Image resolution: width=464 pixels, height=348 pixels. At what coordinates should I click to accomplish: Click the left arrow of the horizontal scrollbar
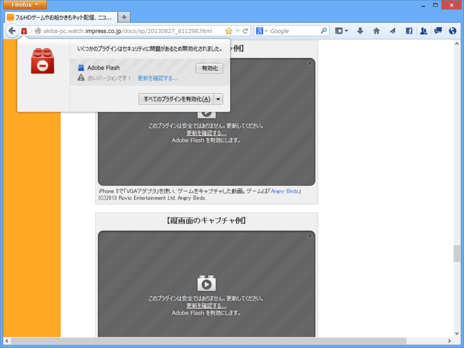click(x=7, y=341)
